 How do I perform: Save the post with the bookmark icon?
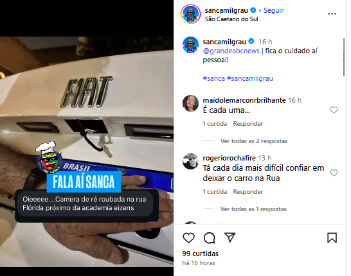[332, 237]
